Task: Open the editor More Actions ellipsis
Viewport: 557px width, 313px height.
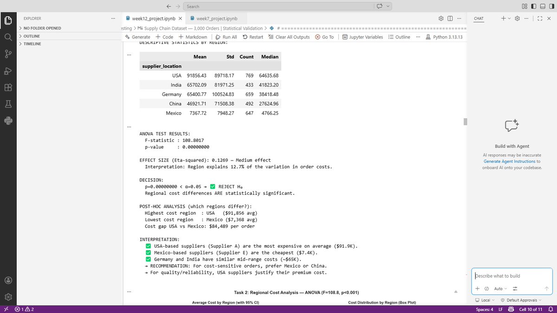Action: (459, 19)
